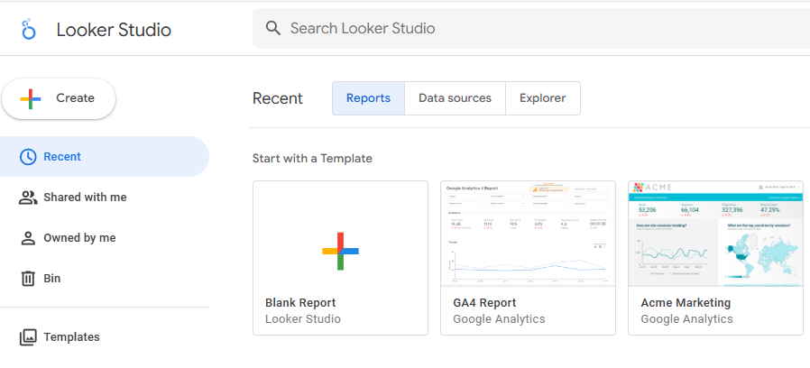Switch to the Reports tab
This screenshot has height=368, width=810.
(368, 98)
